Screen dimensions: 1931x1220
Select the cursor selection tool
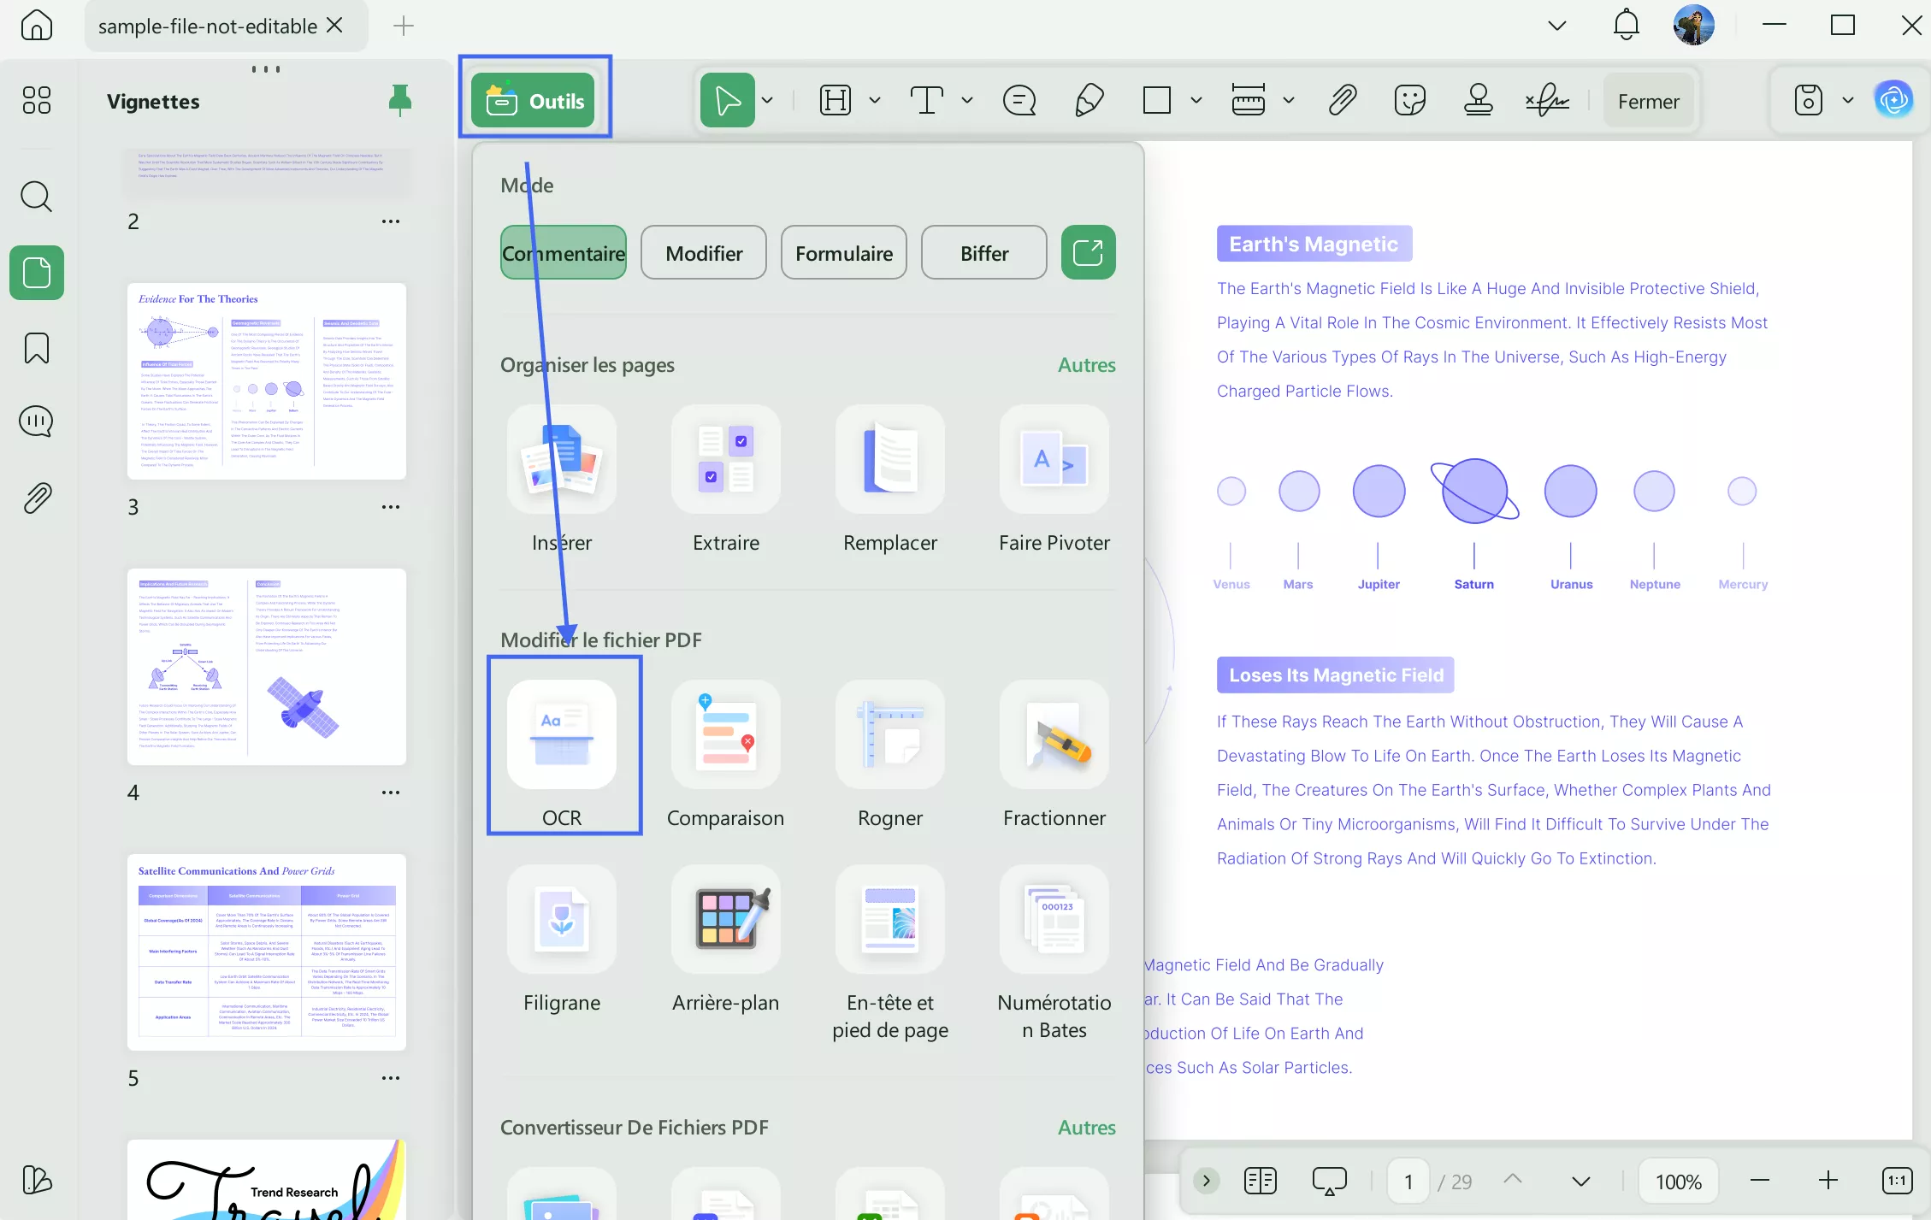pyautogui.click(x=727, y=100)
